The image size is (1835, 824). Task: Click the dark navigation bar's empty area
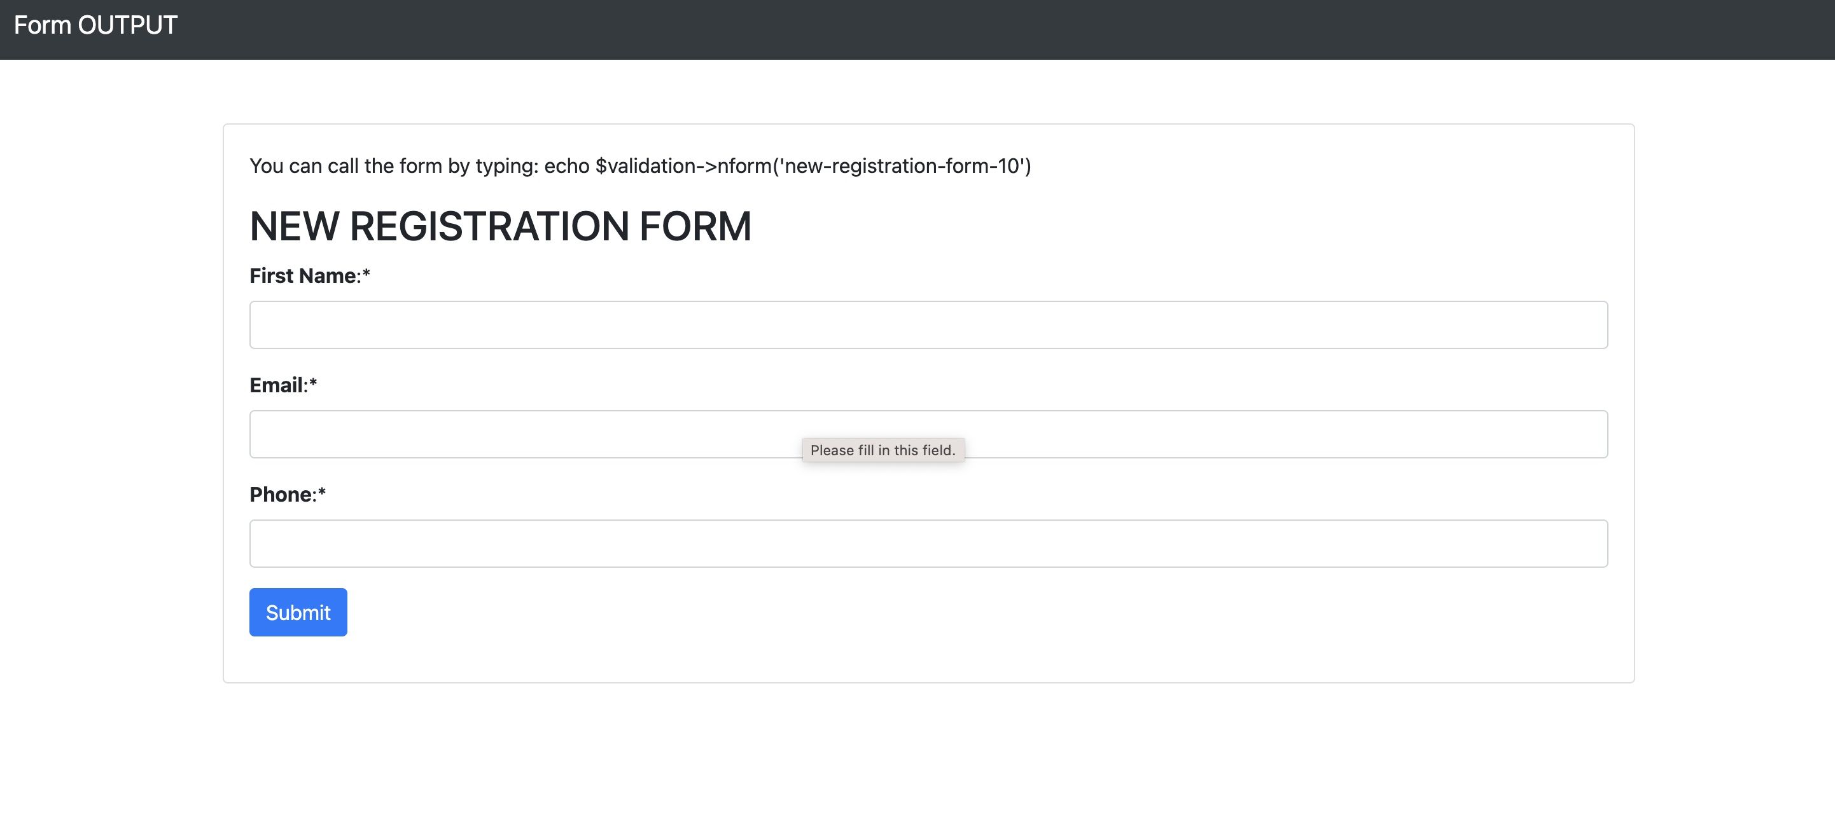coord(997,29)
